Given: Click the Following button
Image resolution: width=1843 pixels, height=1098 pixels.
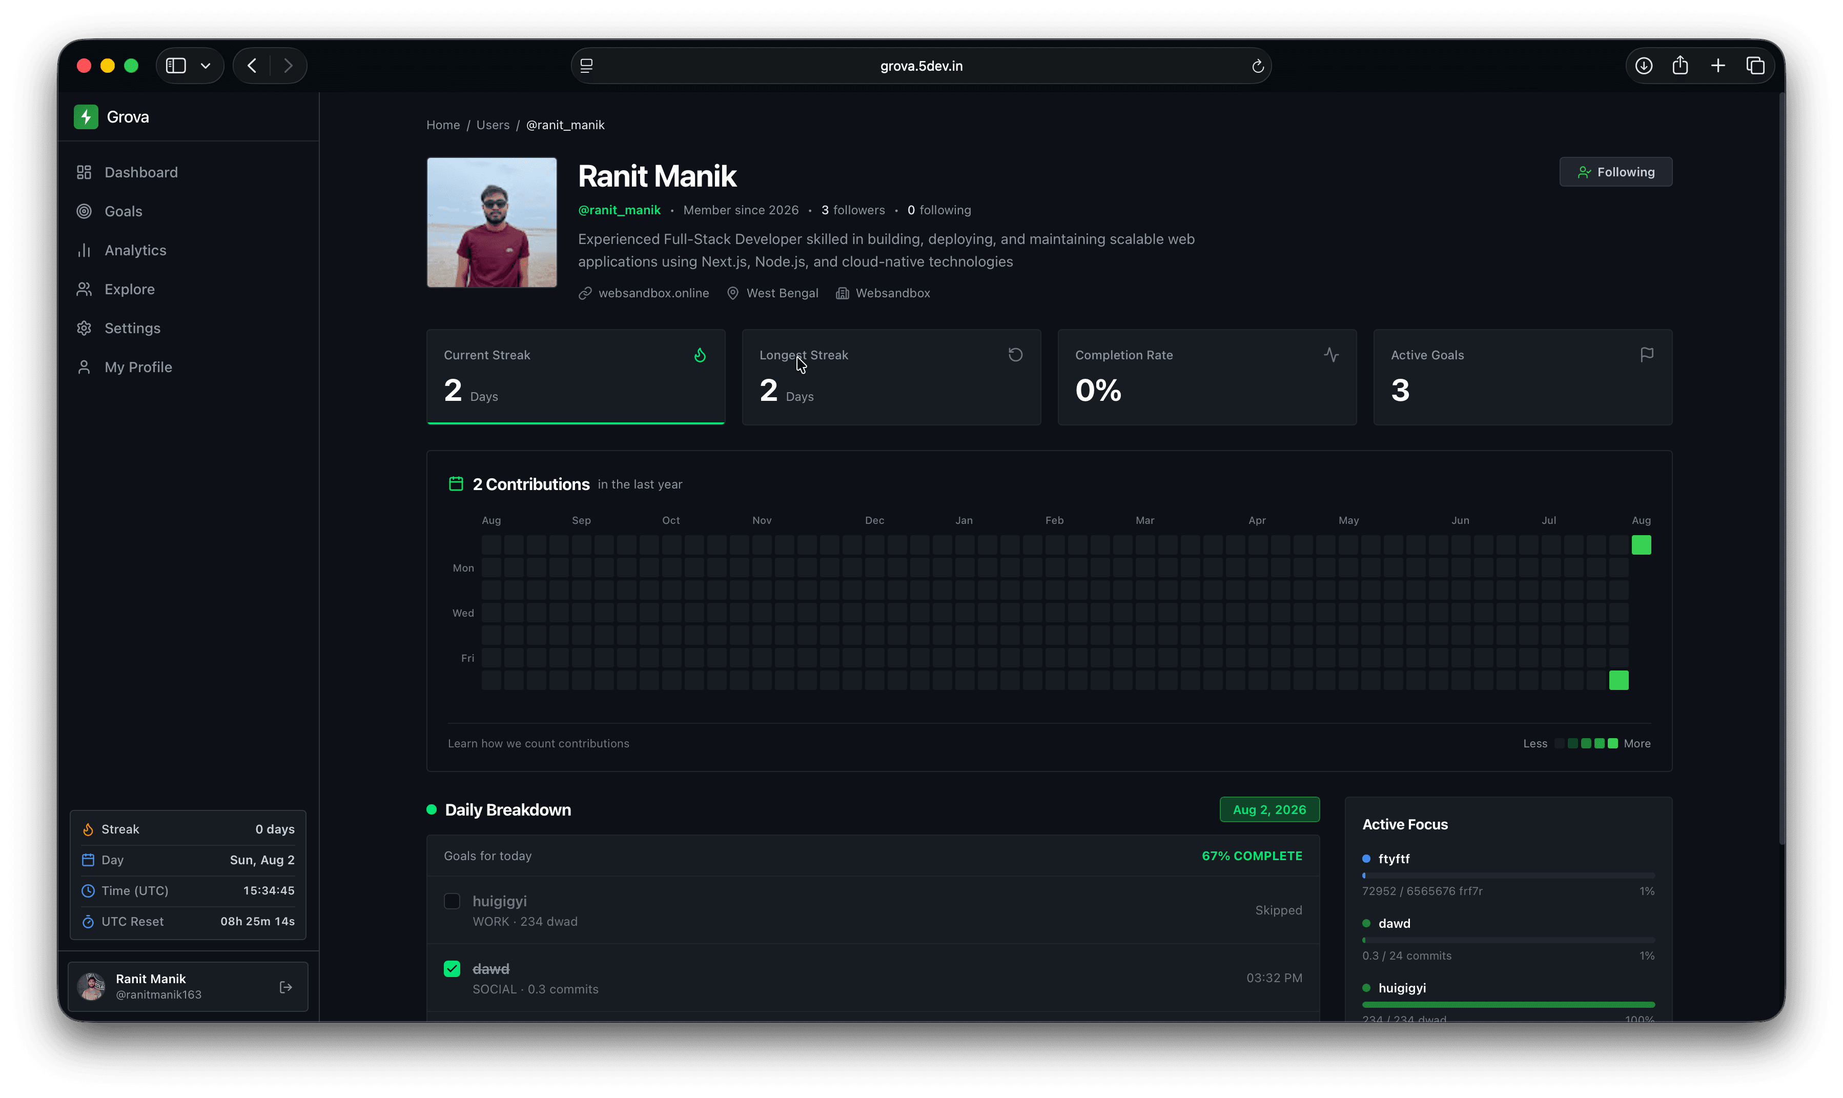Looking at the screenshot, I should 1615,172.
